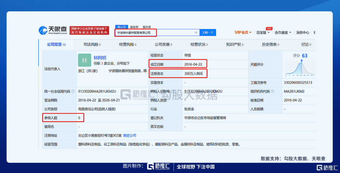
Task: Click help icon beside 统一社会信用代码
Action: 73,91
